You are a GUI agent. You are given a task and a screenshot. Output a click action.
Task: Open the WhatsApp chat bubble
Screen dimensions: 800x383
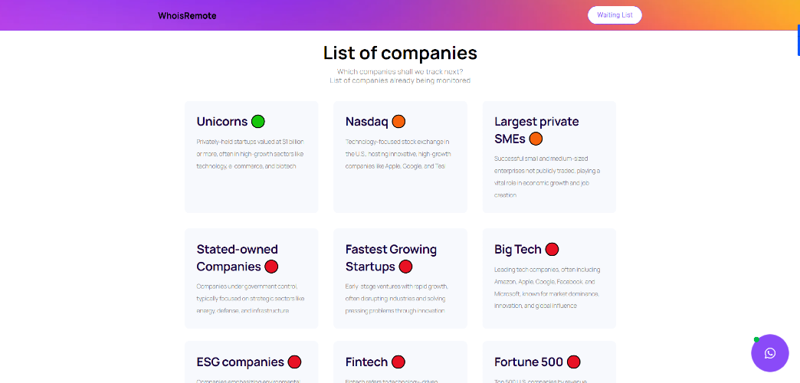tap(770, 353)
